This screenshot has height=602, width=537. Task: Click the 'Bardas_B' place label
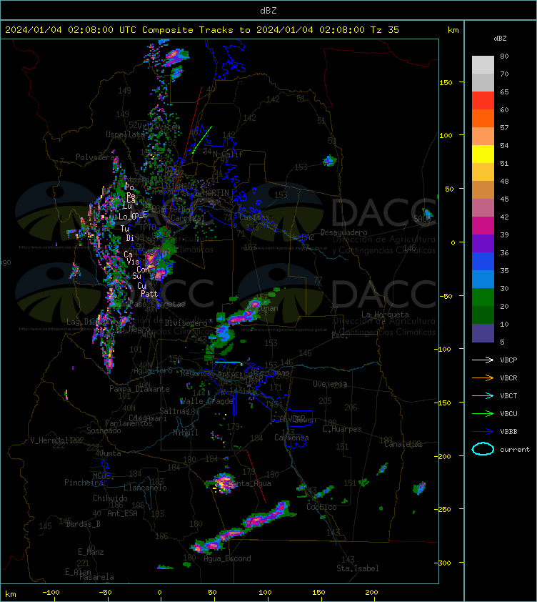[x=84, y=523]
